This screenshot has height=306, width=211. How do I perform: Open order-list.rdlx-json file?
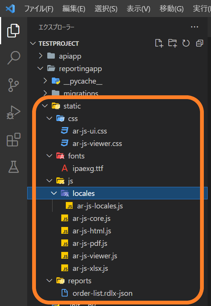click(x=102, y=293)
